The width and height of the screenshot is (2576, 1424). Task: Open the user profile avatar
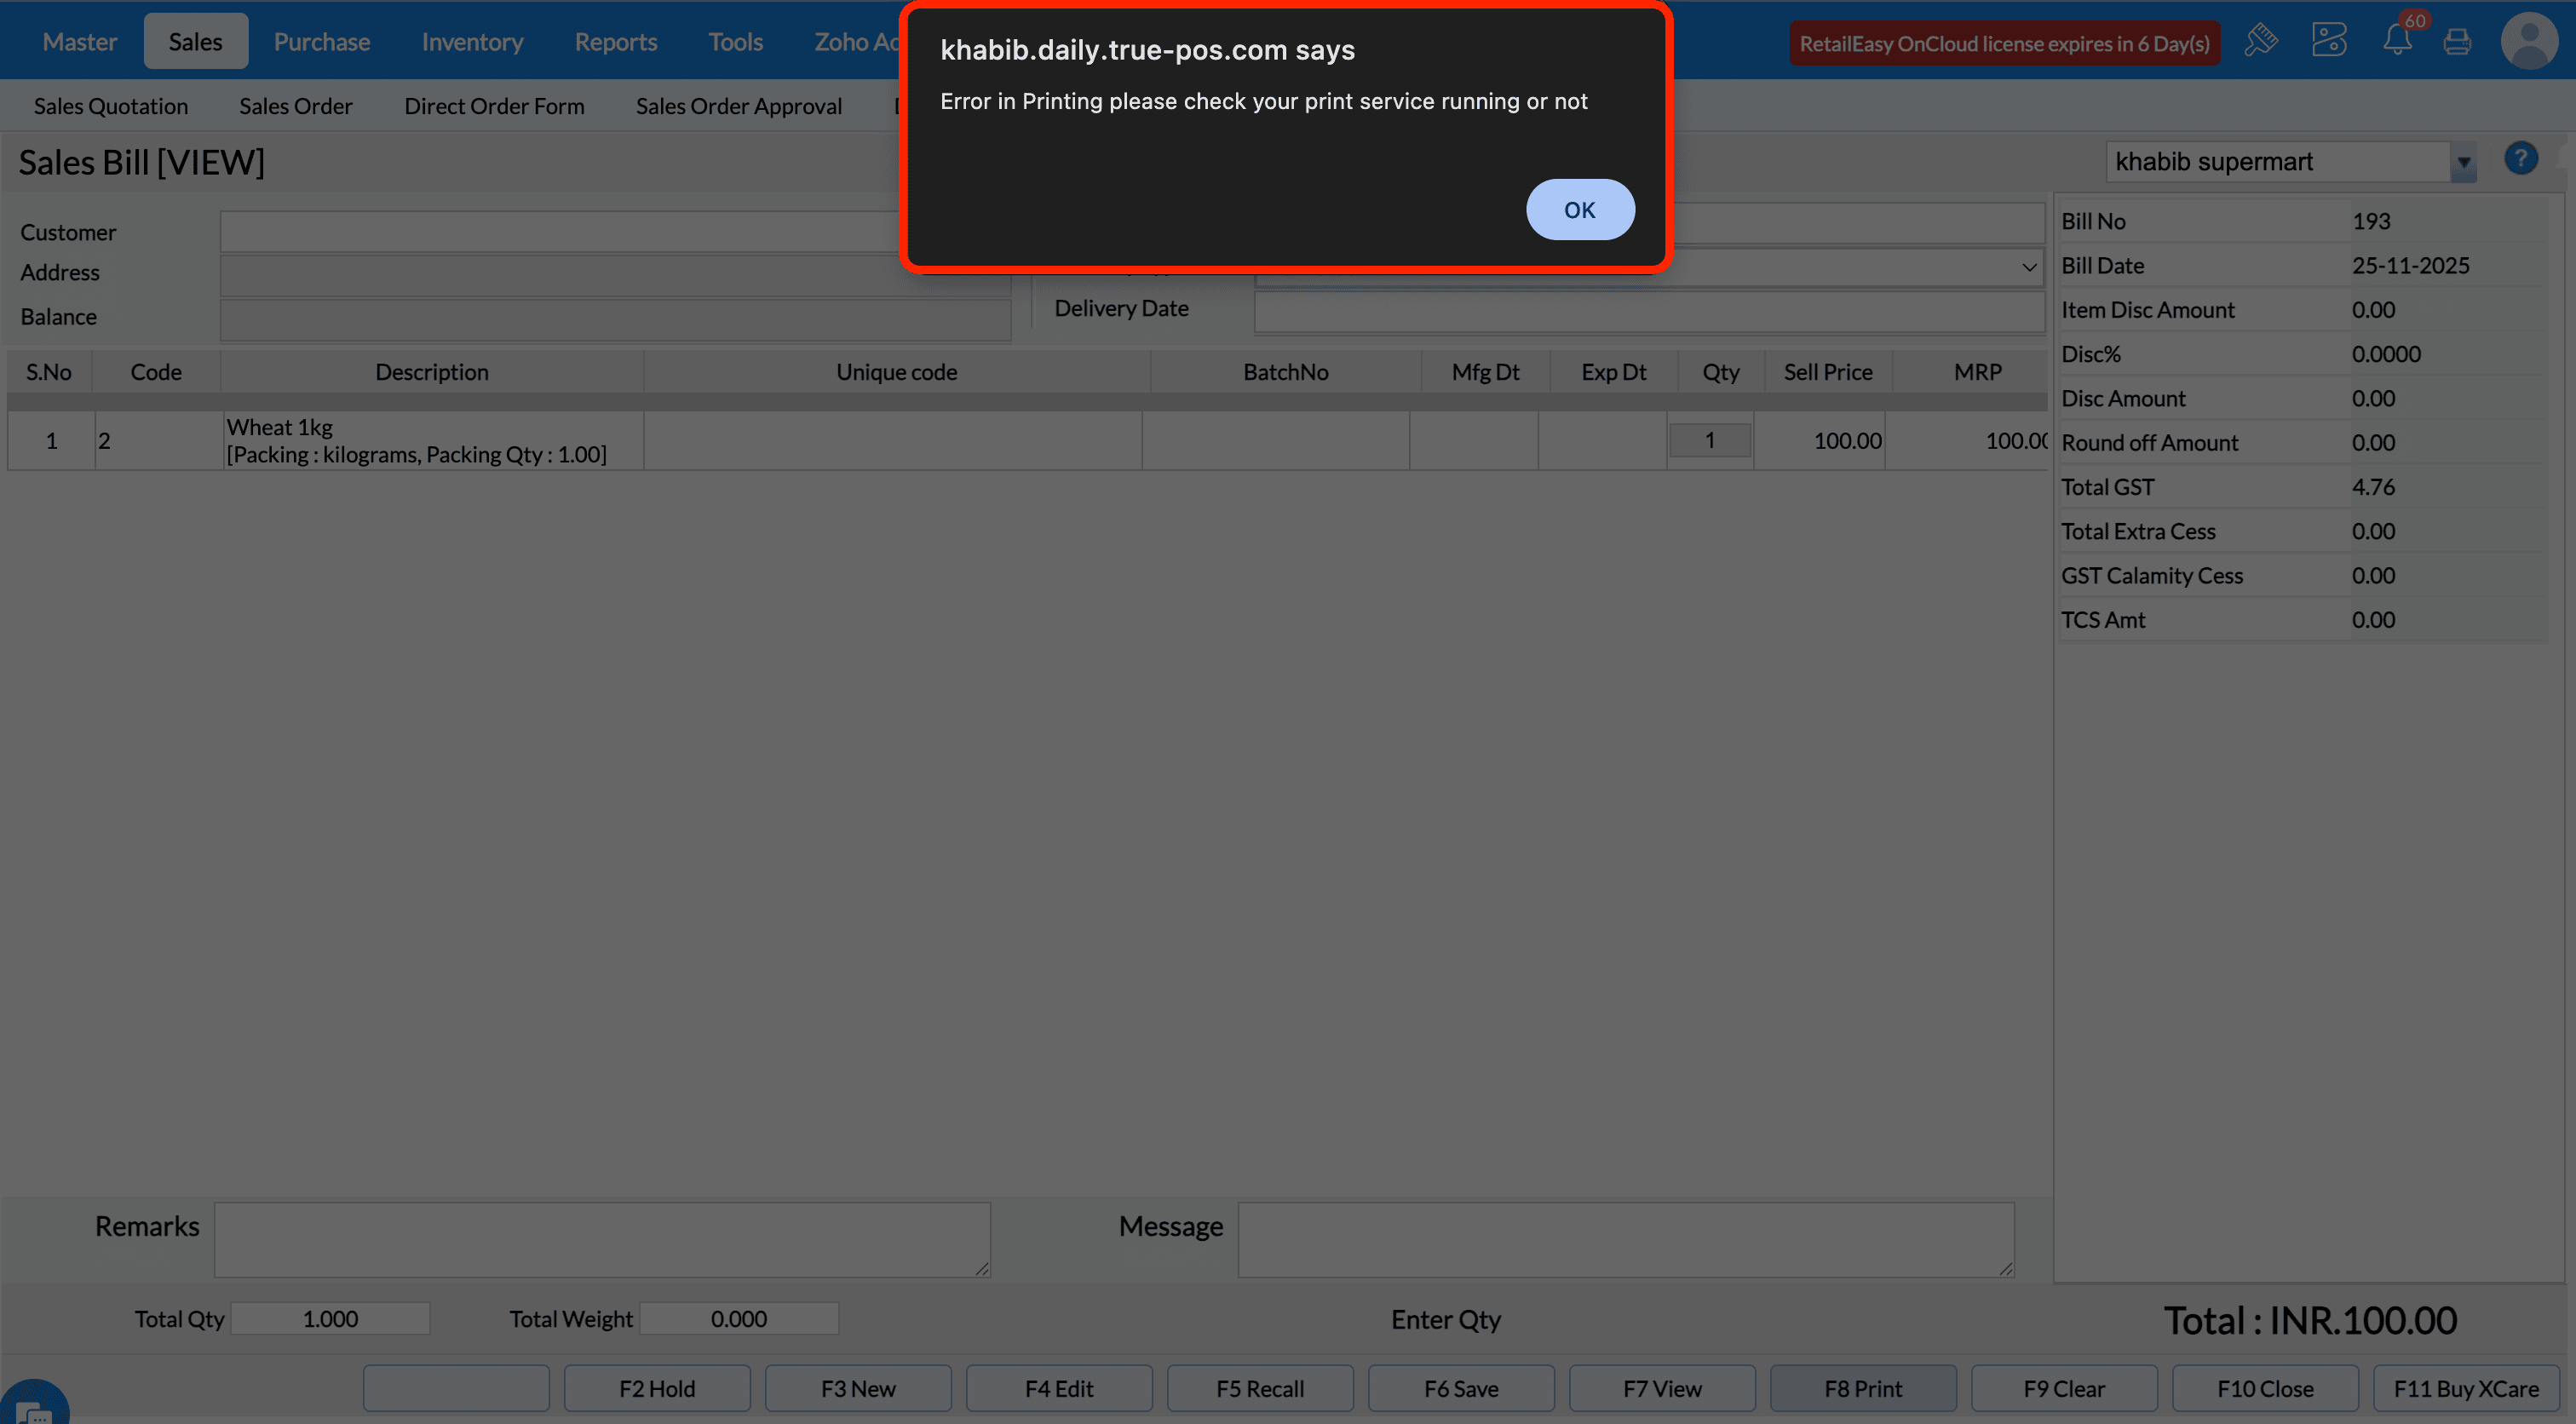(2529, 41)
